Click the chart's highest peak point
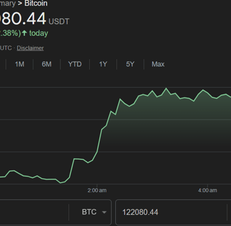231x226 pixels. tap(166, 88)
